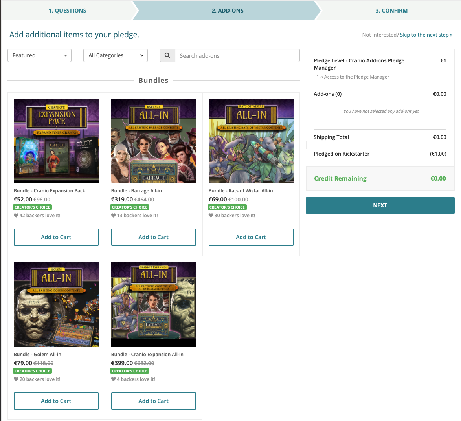Click heart icon next to 13 backers

point(114,215)
